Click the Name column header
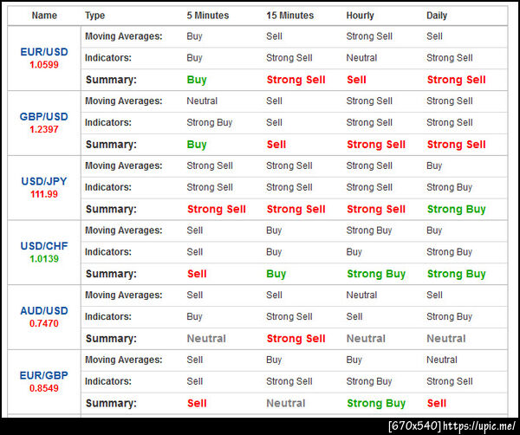The width and height of the screenshot is (520, 435). click(44, 16)
